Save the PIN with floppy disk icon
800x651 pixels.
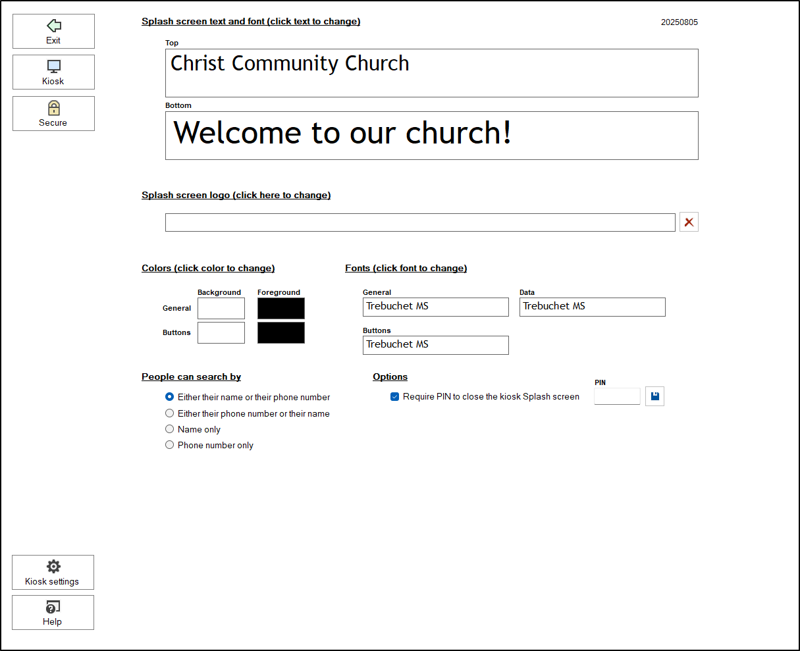(x=654, y=396)
